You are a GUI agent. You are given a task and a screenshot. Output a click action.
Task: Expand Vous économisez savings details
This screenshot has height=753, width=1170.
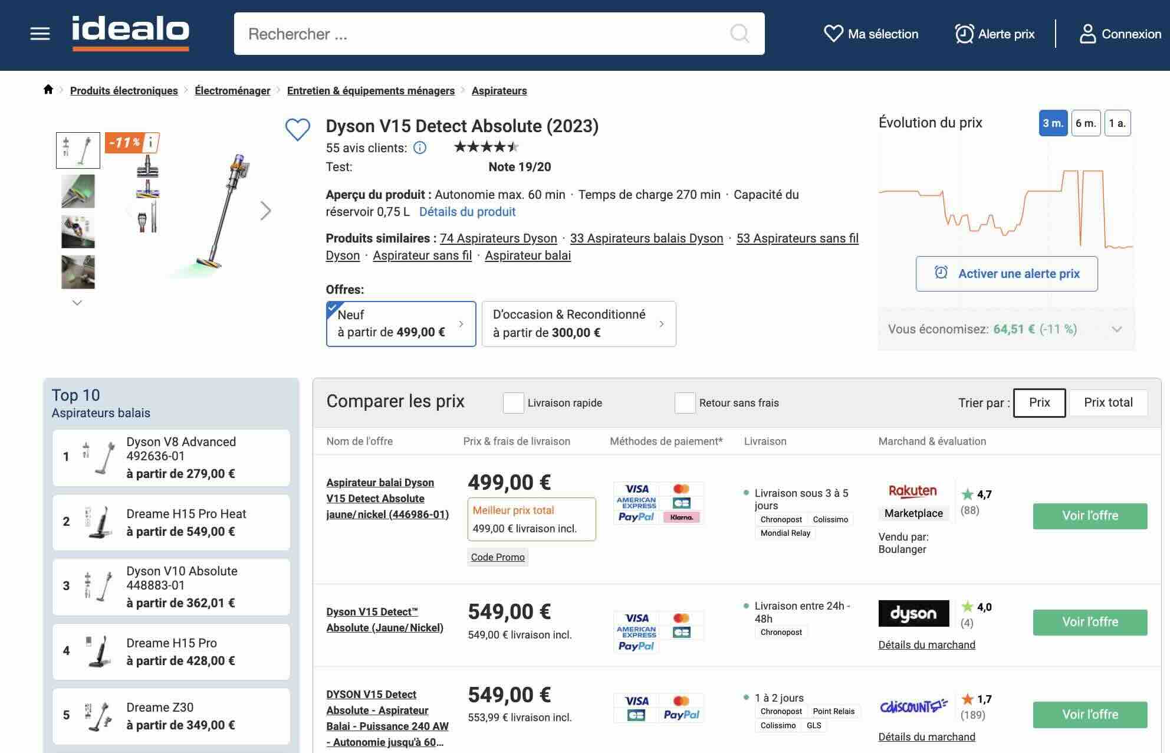point(1116,329)
